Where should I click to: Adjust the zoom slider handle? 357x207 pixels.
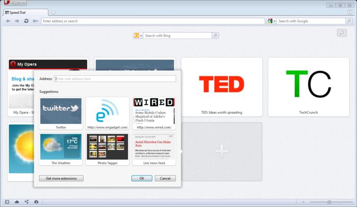[329, 202]
